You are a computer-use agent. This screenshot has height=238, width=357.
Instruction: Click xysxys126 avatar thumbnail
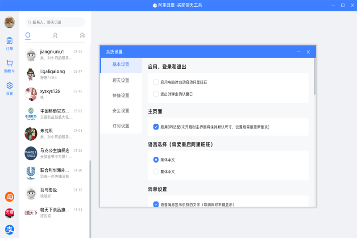tap(31, 94)
